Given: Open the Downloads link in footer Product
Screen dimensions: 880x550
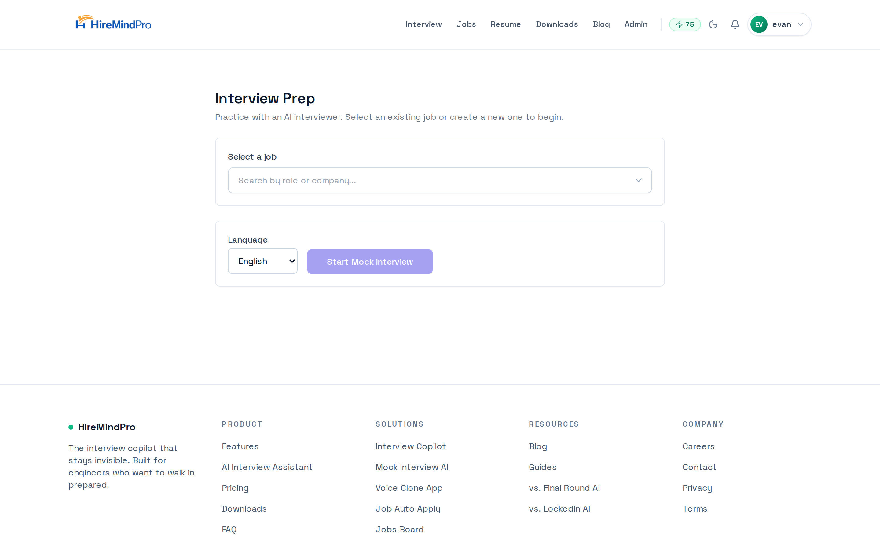Looking at the screenshot, I should [x=244, y=508].
